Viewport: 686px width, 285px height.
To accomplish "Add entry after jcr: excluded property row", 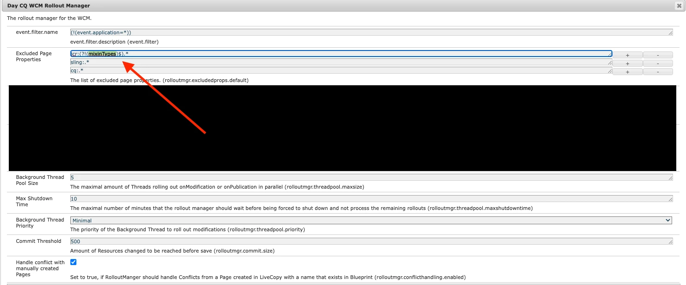I will pos(628,55).
